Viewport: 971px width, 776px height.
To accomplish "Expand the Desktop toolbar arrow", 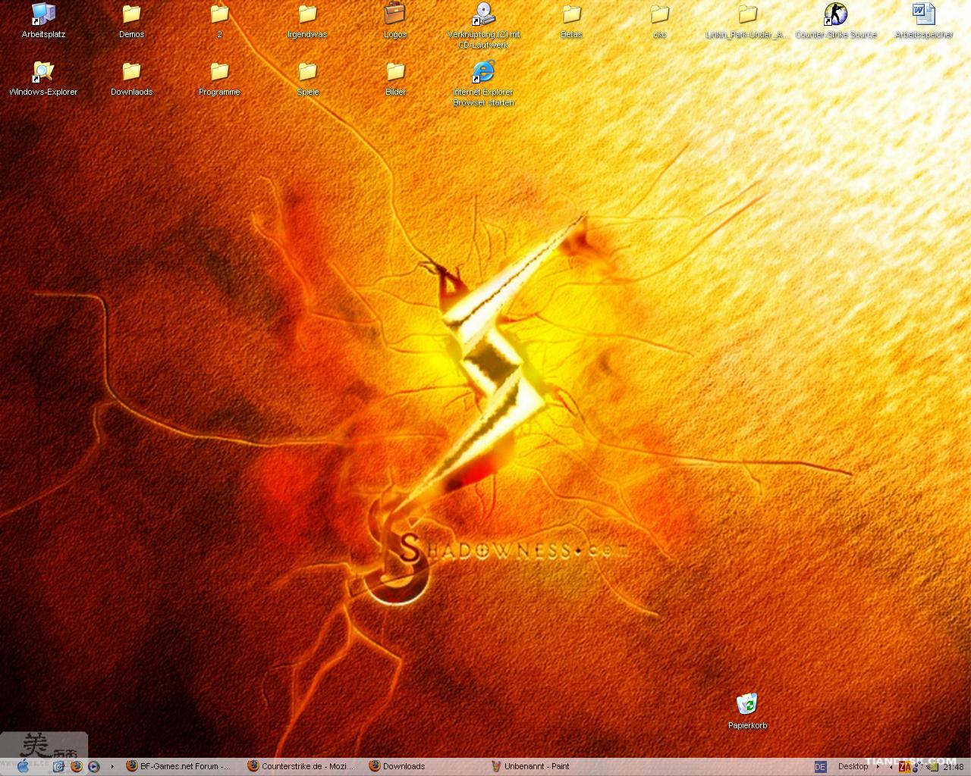I will (878, 766).
